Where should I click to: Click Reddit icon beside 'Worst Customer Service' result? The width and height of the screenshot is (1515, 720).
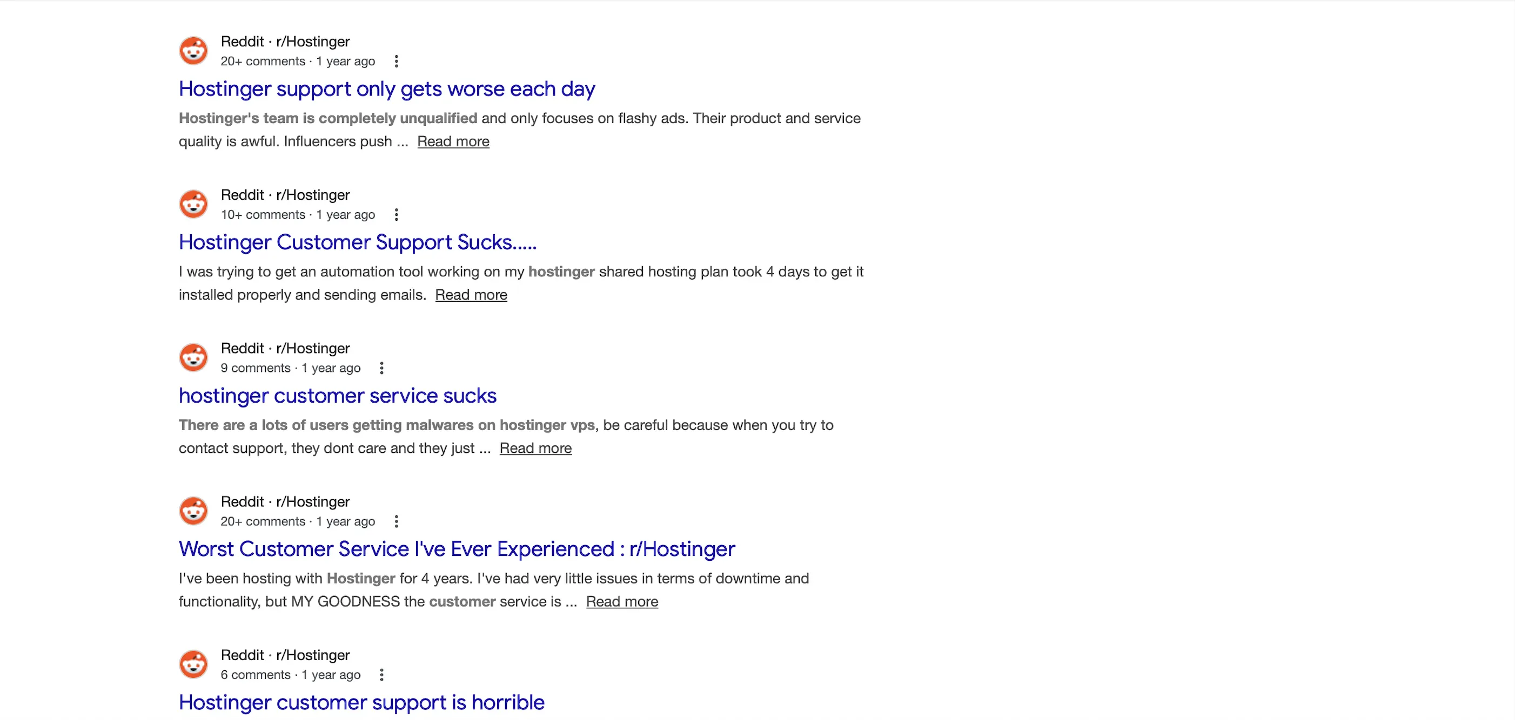click(193, 511)
